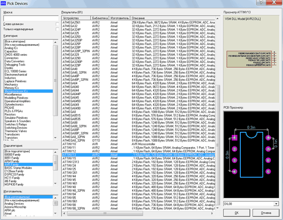Sort by the Изготовитель column header
283x220 pixels.
point(119,18)
